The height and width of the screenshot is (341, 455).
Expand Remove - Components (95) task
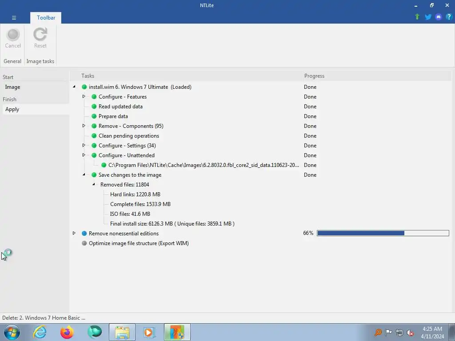point(84,126)
